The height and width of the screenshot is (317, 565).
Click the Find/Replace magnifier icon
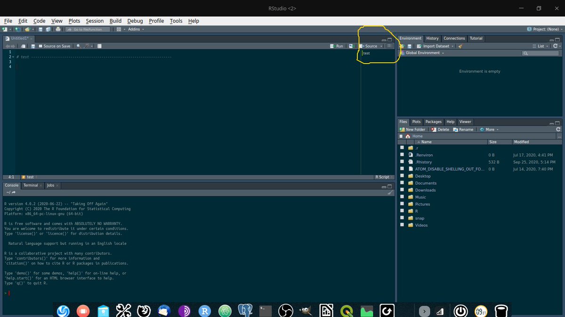(x=79, y=46)
